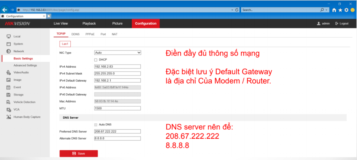Open the Vehicle Detection menu item
This screenshot has height=160, width=357.
(x=24, y=102)
